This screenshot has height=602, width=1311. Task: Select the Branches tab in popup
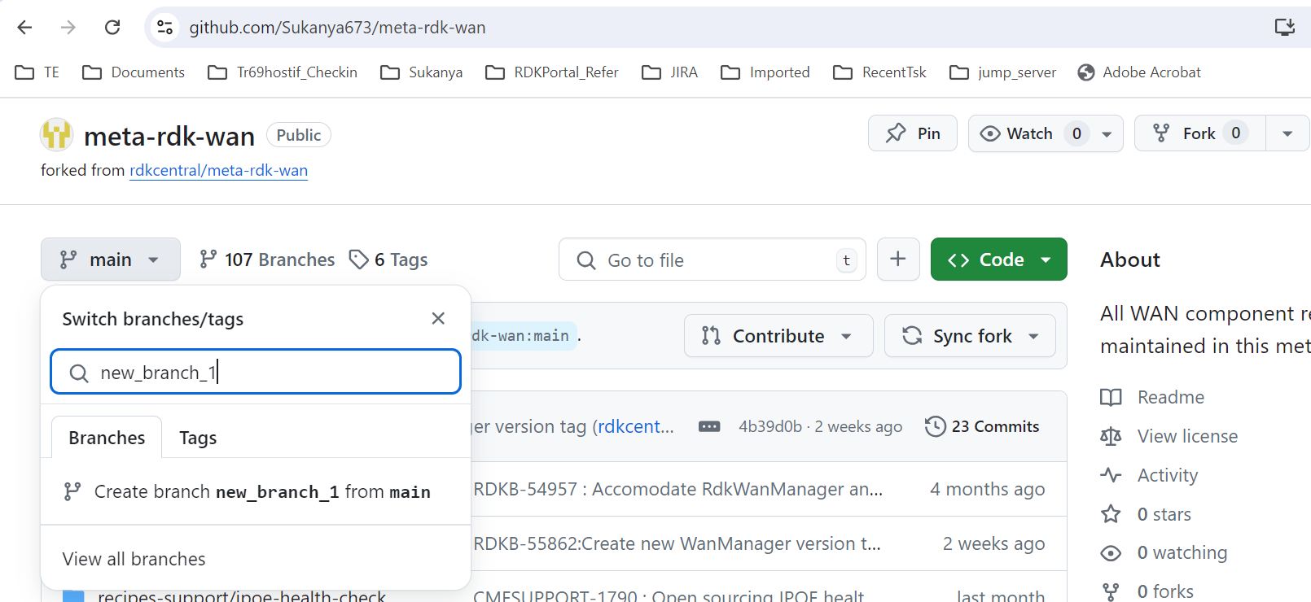point(107,438)
